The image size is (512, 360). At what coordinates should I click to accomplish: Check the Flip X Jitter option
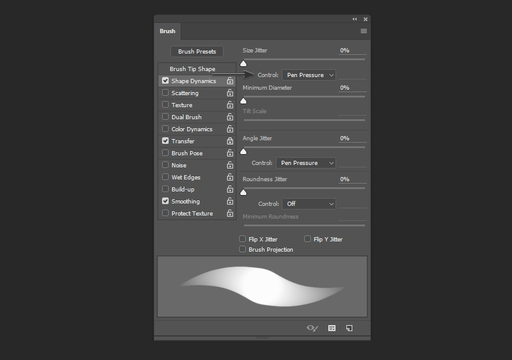(x=242, y=239)
